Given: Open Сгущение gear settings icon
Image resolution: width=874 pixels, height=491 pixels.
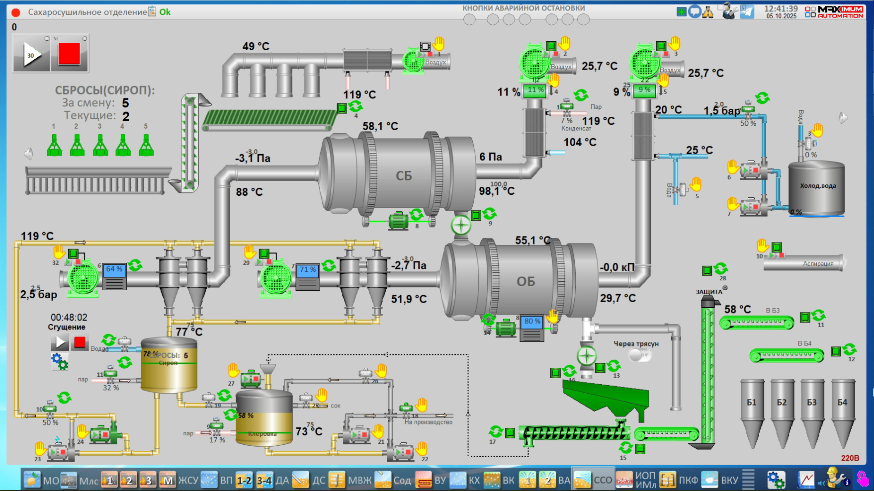Looking at the screenshot, I should pos(59,361).
